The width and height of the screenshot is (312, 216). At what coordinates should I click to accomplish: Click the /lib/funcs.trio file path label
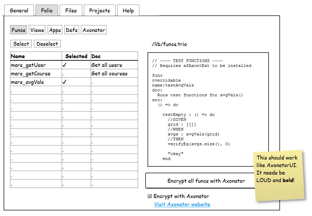click(169, 44)
